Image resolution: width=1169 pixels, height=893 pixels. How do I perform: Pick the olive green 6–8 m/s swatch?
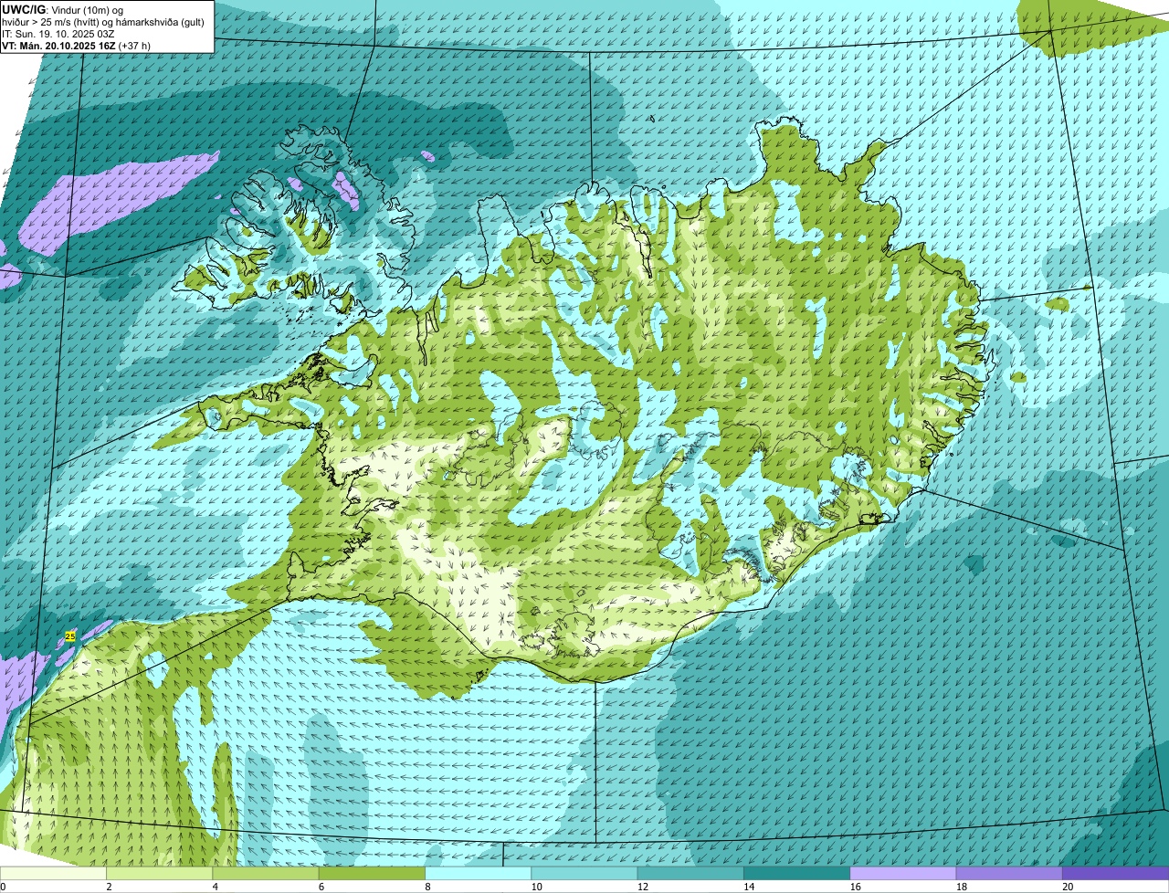click(x=373, y=873)
